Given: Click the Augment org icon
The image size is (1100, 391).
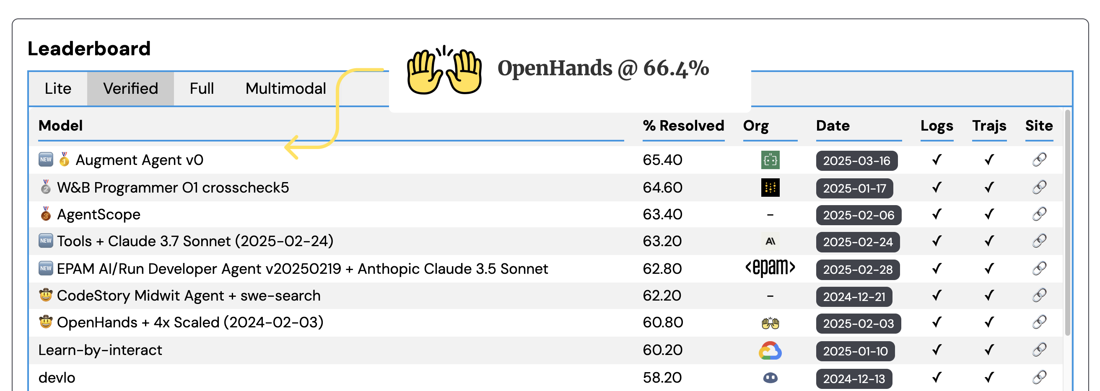Looking at the screenshot, I should pos(770,160).
